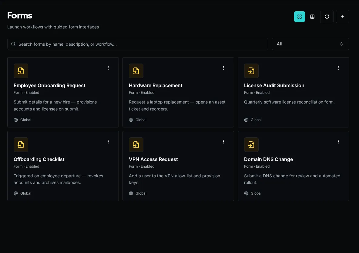Click the Employee Onboarding Request form icon

click(x=21, y=71)
